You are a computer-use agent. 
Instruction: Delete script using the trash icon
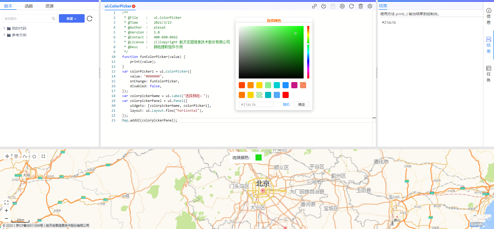360,6
